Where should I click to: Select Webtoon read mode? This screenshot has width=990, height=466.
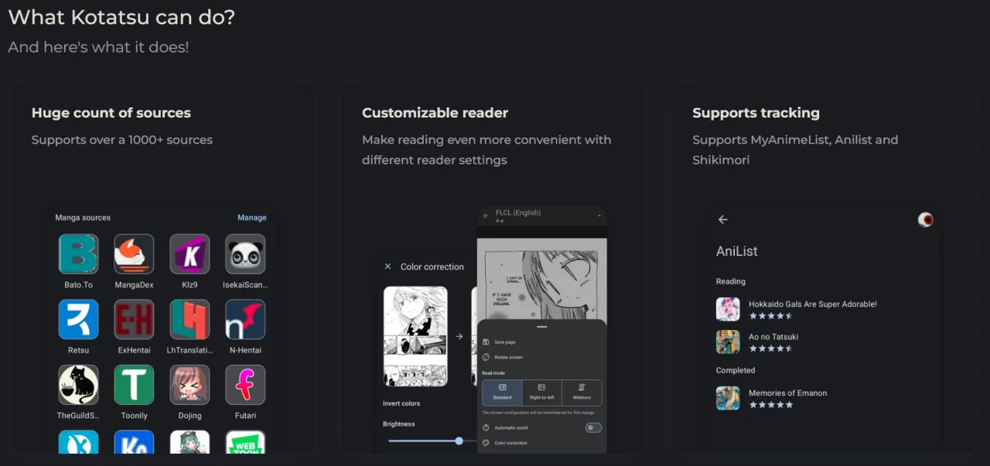click(x=582, y=393)
